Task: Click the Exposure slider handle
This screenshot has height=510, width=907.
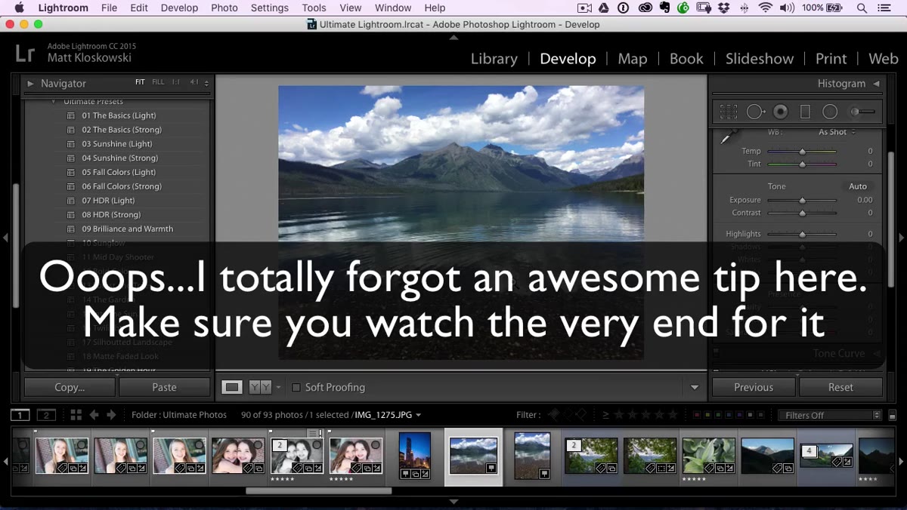Action: 803,201
